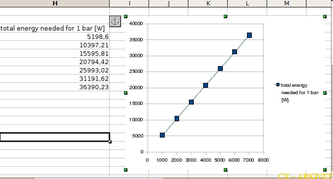Click the cell containing 20794,42
Image resolution: width=333 pixels, height=179 pixels.
(55, 62)
